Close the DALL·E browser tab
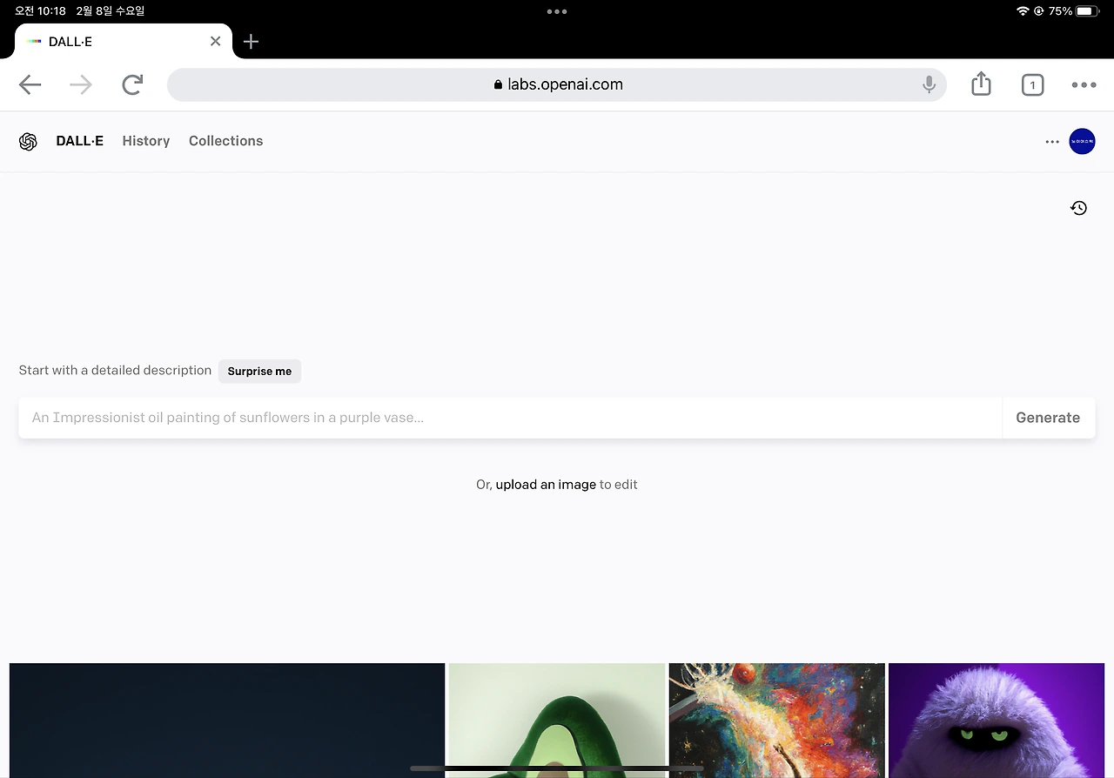 215,41
